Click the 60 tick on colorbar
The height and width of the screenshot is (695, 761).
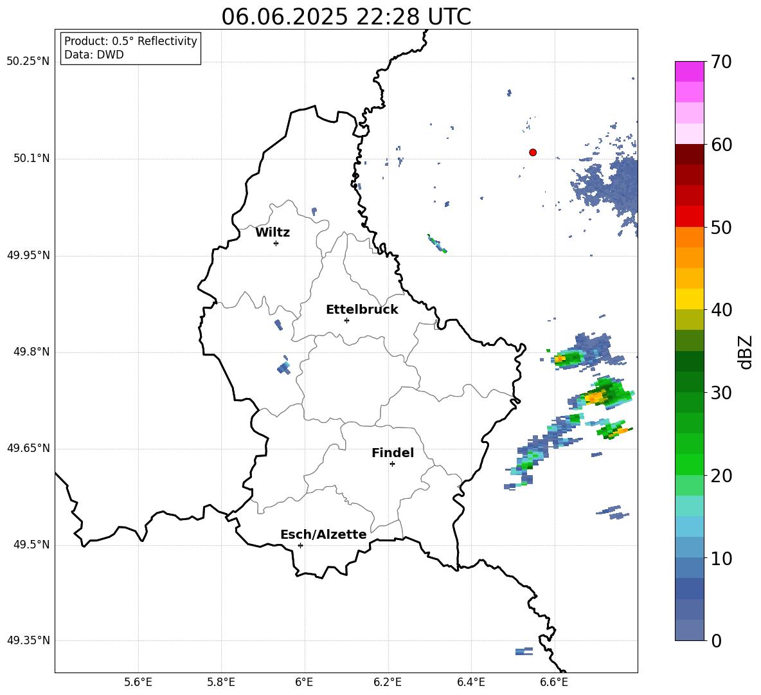(x=721, y=145)
